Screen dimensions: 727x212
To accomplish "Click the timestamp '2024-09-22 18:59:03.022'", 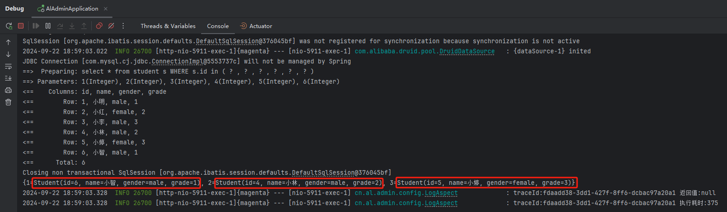I will pos(65,52).
